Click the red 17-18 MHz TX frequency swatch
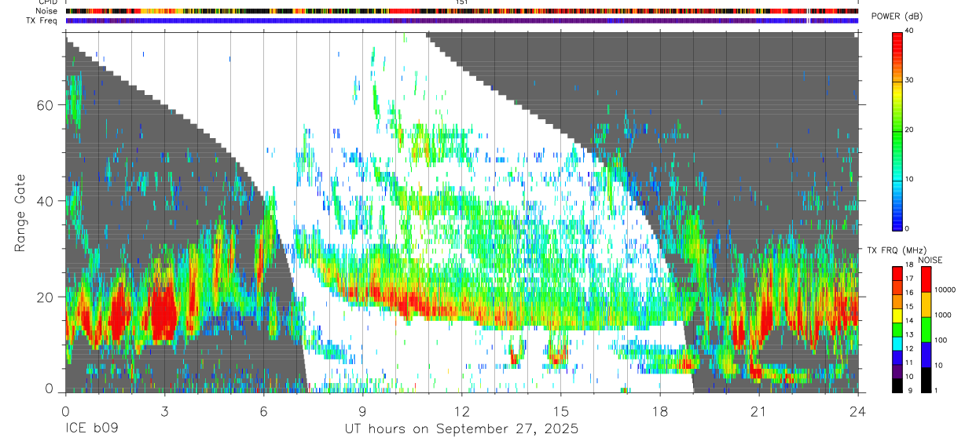The height and width of the screenshot is (445, 965). pyautogui.click(x=897, y=272)
